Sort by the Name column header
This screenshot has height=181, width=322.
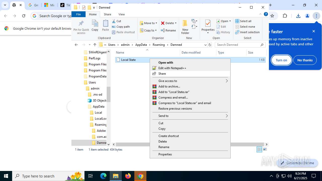point(147,53)
